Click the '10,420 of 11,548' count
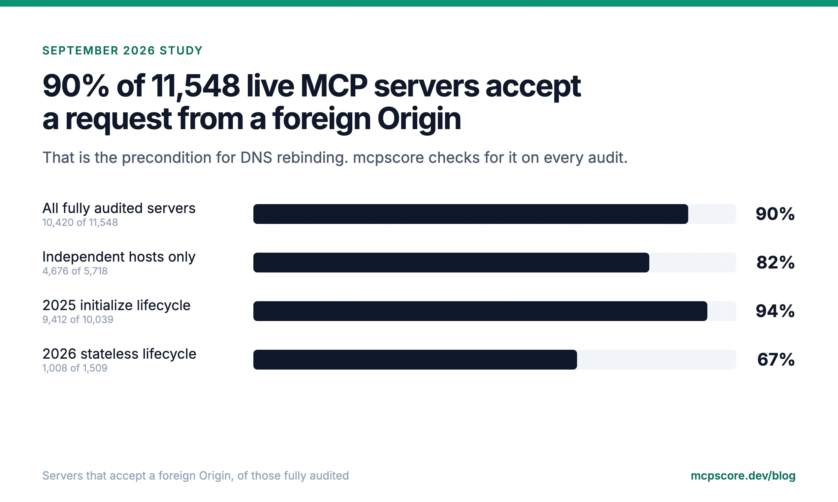Screen dimensions: 838x502 click(80, 223)
